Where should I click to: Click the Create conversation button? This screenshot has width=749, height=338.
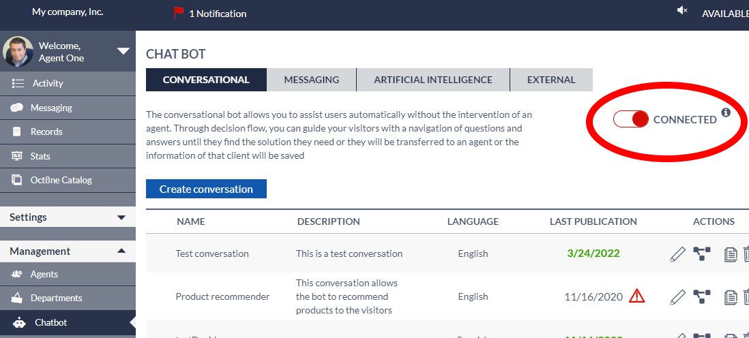click(x=206, y=189)
